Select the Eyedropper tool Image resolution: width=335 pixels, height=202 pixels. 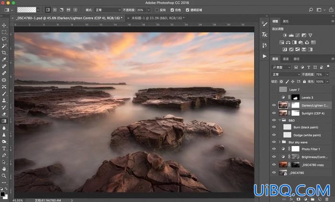point(4,59)
